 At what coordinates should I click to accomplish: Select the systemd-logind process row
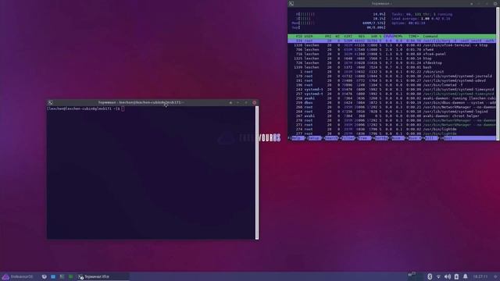coord(391,112)
